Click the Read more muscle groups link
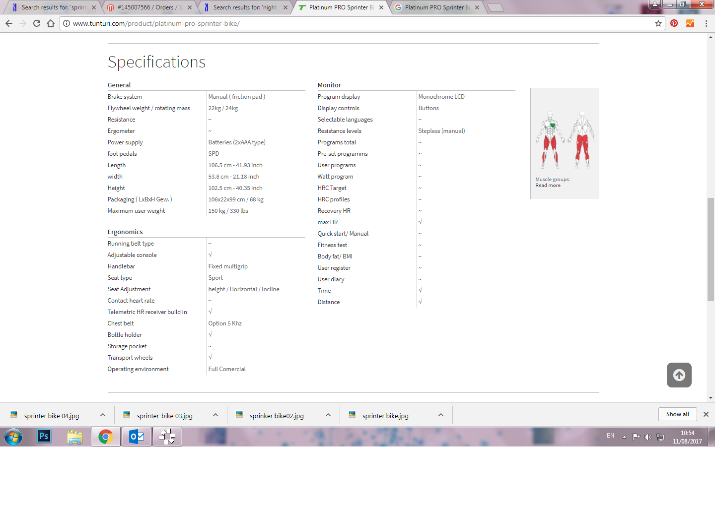715x508 pixels. click(548, 186)
